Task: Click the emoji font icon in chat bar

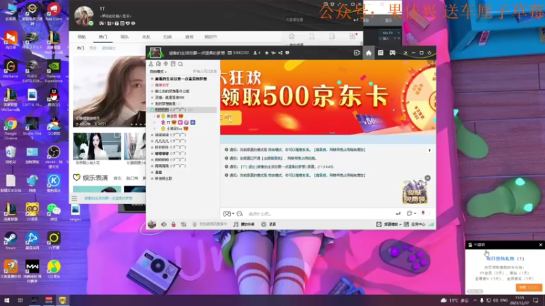Action: [x=240, y=214]
